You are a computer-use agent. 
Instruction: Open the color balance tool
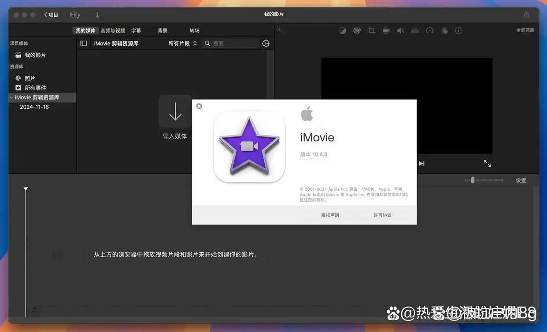[x=342, y=30]
